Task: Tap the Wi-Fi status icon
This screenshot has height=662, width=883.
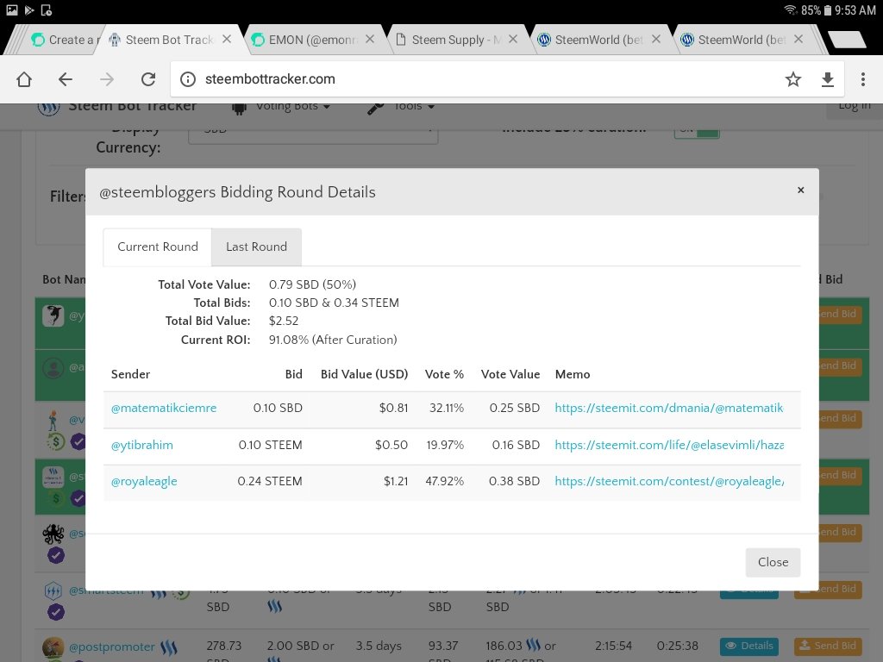Action: point(790,10)
